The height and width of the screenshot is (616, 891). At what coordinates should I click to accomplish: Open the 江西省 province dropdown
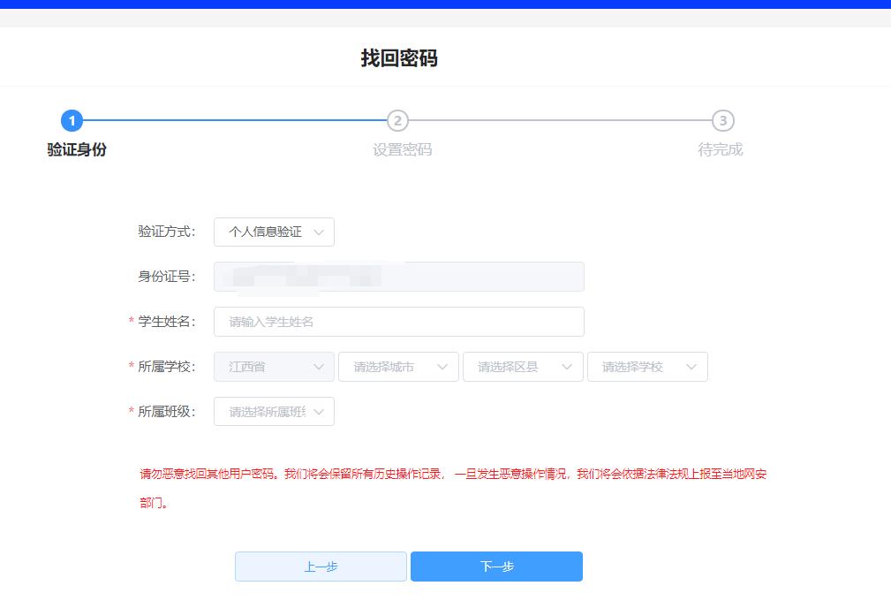click(x=274, y=367)
